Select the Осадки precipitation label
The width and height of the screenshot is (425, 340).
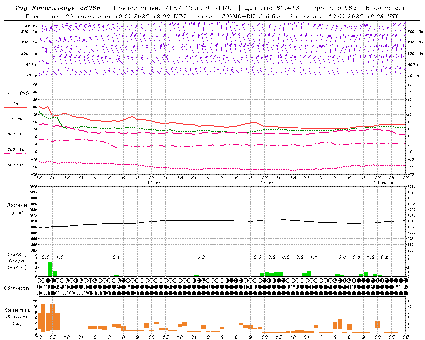tap(17, 261)
